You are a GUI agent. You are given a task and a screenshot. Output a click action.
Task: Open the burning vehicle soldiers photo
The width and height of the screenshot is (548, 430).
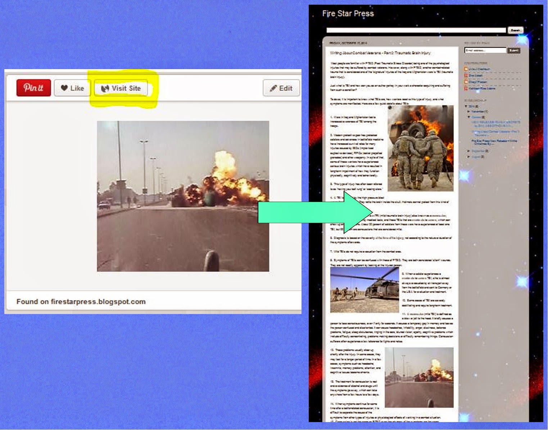point(420,148)
